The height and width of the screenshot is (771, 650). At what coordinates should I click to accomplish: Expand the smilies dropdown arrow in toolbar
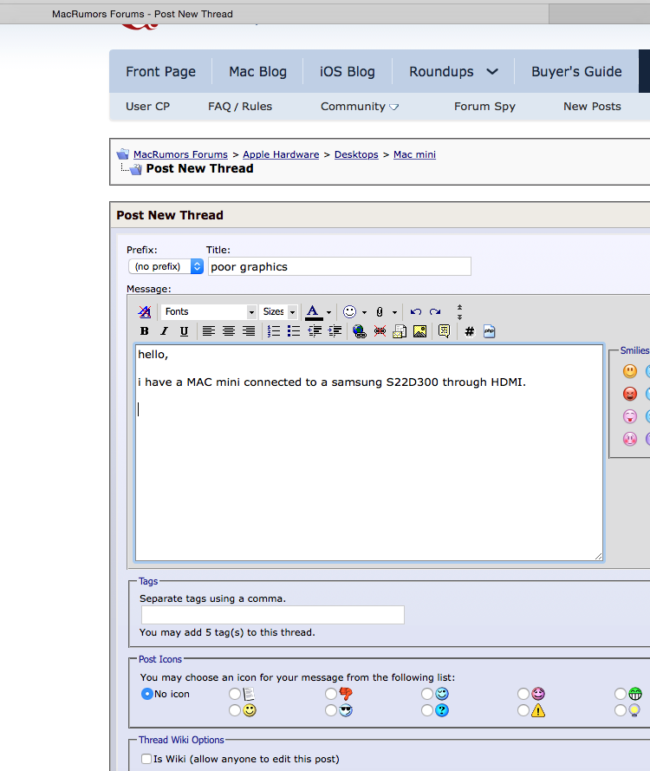(364, 312)
